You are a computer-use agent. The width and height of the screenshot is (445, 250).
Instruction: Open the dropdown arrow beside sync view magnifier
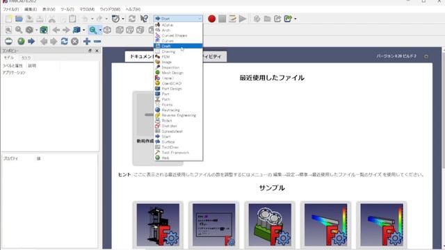click(100, 30)
